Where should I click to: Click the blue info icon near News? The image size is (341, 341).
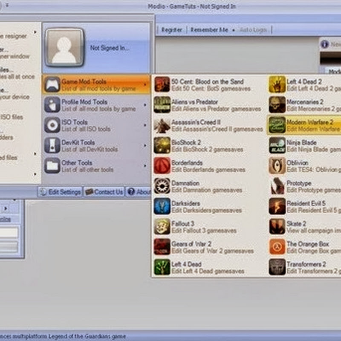324,44
